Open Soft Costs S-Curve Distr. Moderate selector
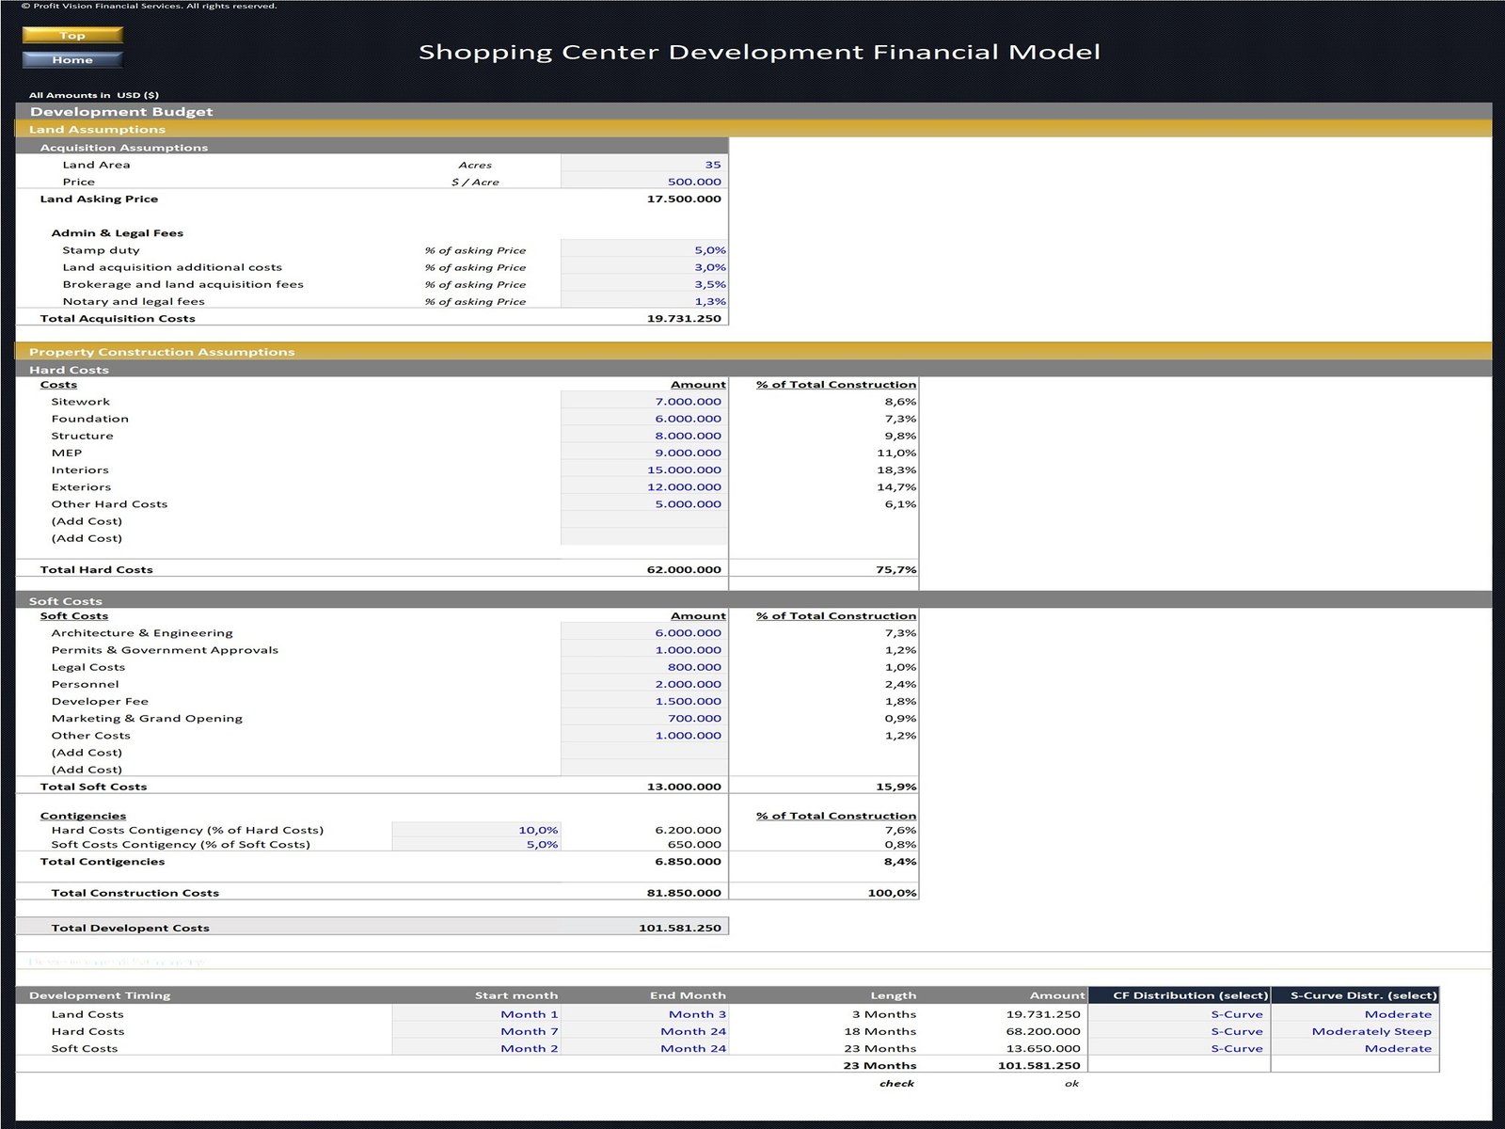Image resolution: width=1505 pixels, height=1129 pixels. [1354, 1048]
